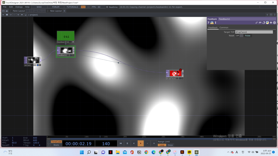
Task: Click the pane square icon beside dropdown
Action: pyautogui.click(x=7, y=15)
